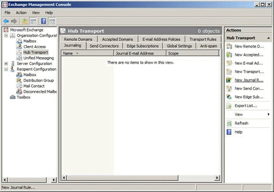Click the New Journal Rule action icon
This screenshot has height=192, width=274.
(x=229, y=80)
